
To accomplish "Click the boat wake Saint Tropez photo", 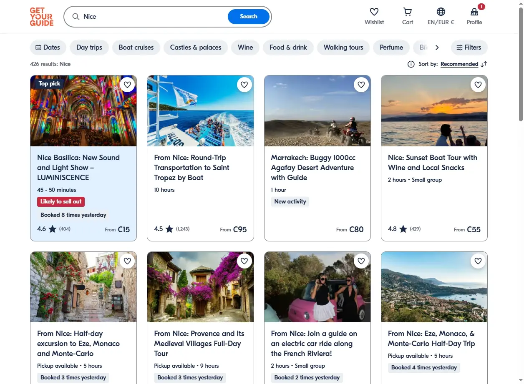I will pyautogui.click(x=200, y=111).
